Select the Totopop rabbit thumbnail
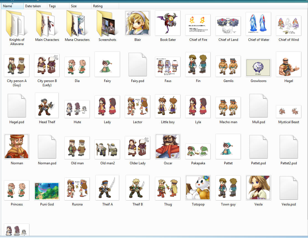Screen dimensions: 308x238 [x=198, y=188]
